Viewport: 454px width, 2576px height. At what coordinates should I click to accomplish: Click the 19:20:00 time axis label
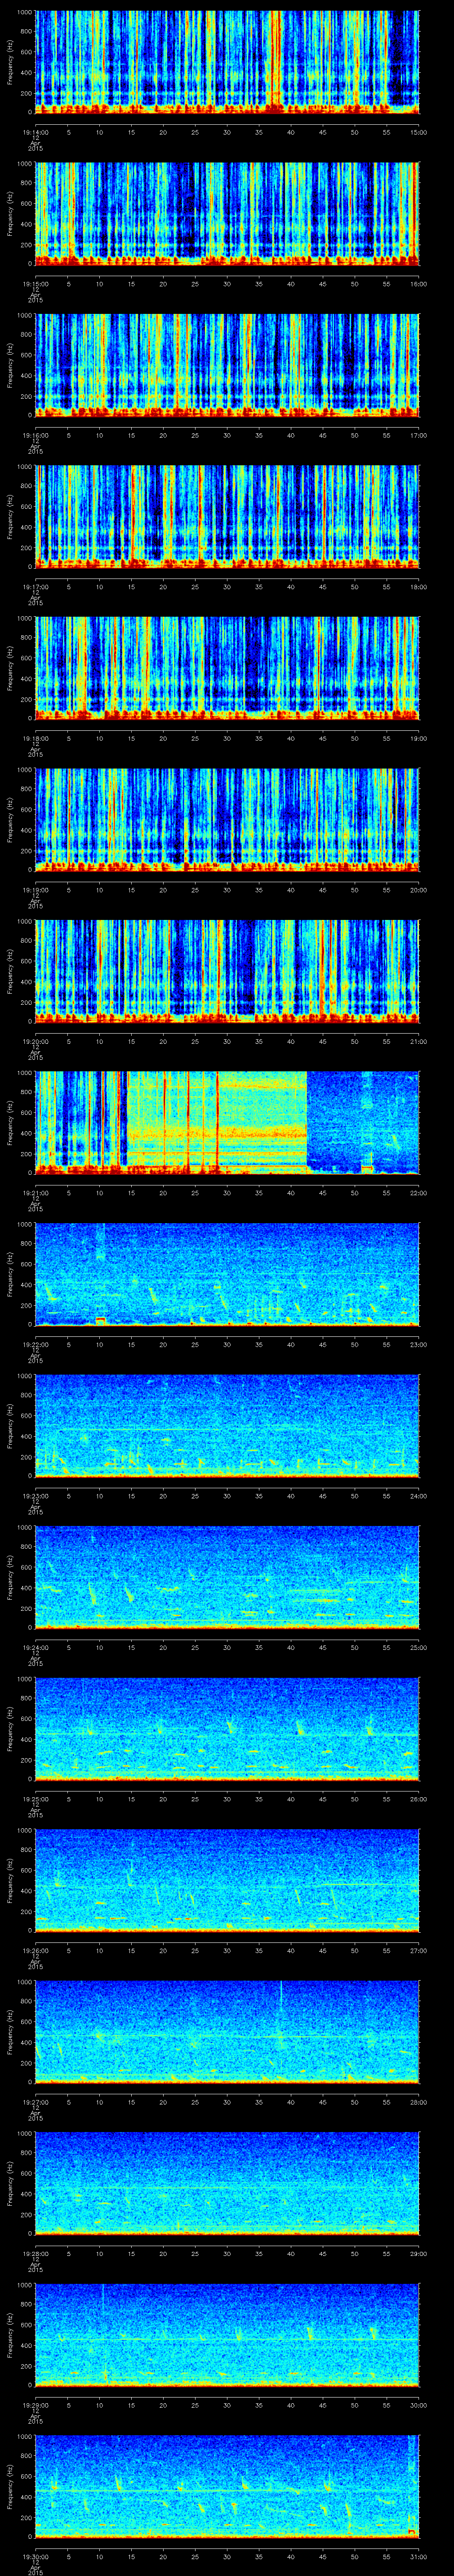point(36,1041)
